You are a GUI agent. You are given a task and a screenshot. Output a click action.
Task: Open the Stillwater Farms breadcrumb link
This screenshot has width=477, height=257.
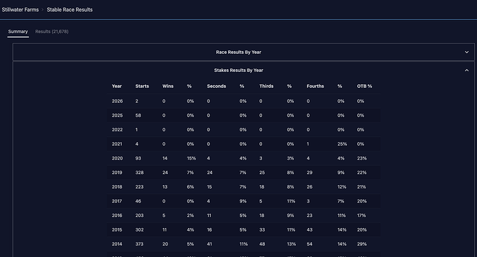tap(20, 10)
